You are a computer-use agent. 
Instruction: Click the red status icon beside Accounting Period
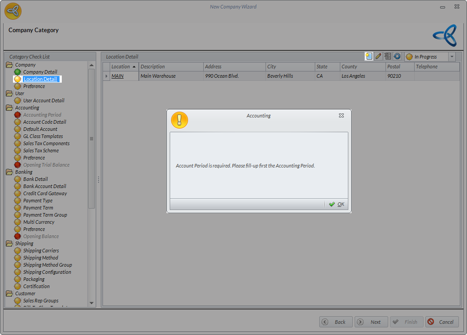(17, 115)
